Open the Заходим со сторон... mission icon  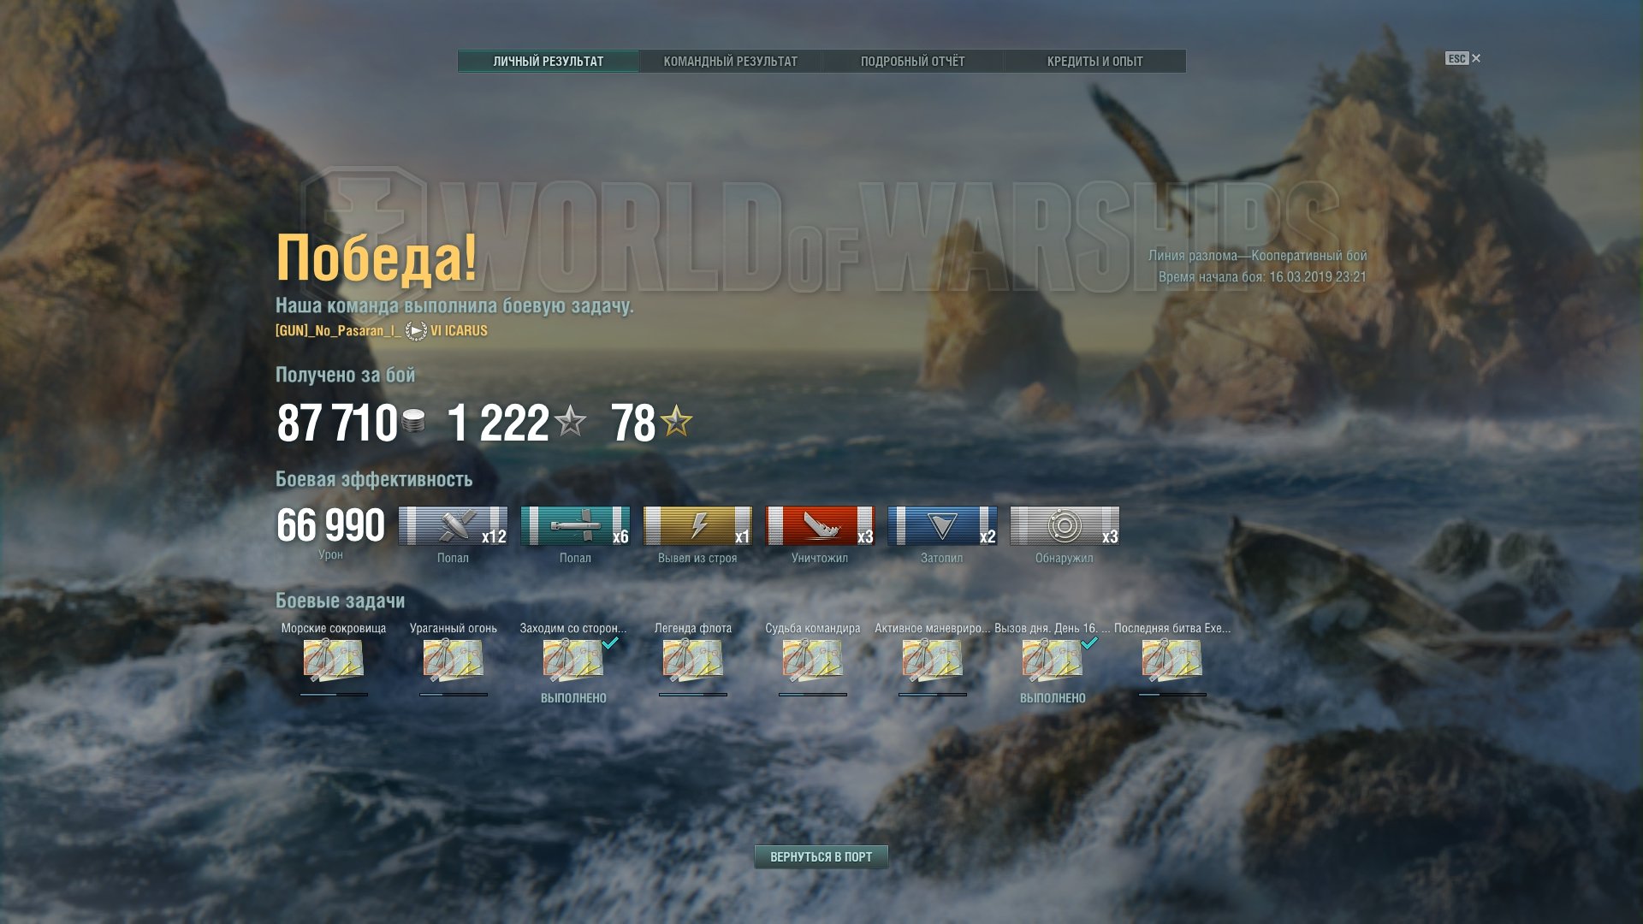tap(572, 661)
